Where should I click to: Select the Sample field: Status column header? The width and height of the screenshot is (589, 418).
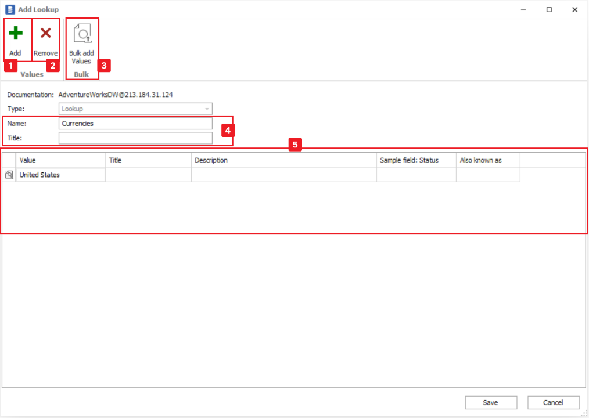pyautogui.click(x=416, y=160)
